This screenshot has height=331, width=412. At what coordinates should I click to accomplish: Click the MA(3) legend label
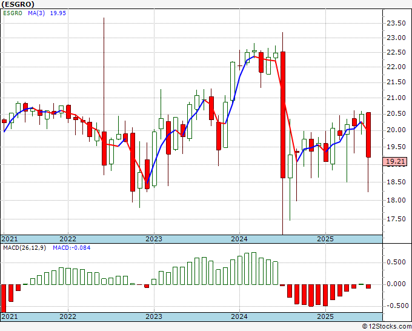pyautogui.click(x=36, y=13)
